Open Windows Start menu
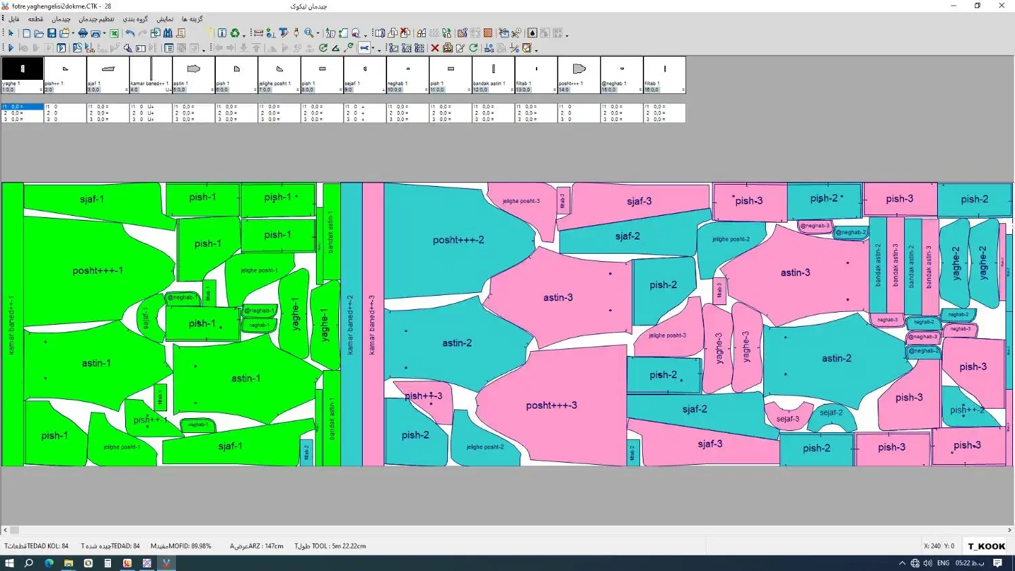Screen dimensions: 1015x571 [9, 563]
